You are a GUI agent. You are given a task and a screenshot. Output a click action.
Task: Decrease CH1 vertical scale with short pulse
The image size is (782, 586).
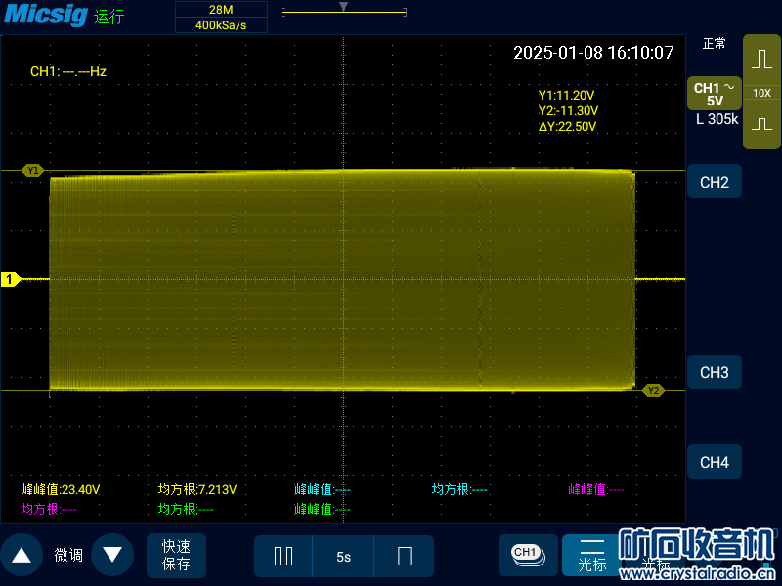(x=761, y=126)
